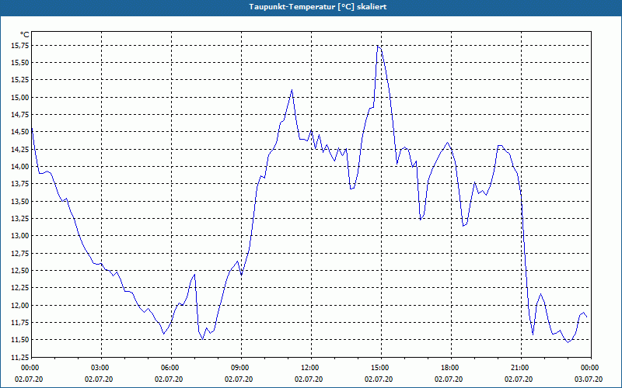622x388 pixels.
Task: Click the 12,25 axis label
Action: (21, 288)
